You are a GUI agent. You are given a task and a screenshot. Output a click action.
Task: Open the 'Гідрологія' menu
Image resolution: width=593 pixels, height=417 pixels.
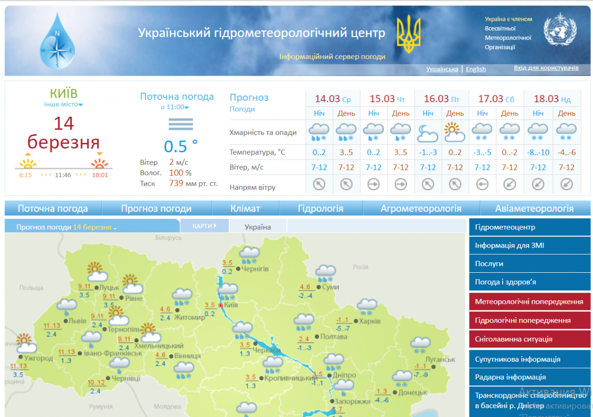[320, 208]
